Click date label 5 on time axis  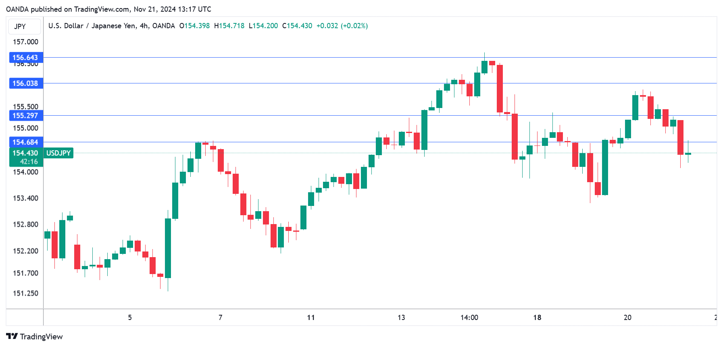pyautogui.click(x=130, y=318)
